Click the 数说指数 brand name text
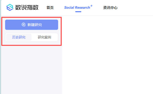The image size is (153, 94). click(27, 7)
